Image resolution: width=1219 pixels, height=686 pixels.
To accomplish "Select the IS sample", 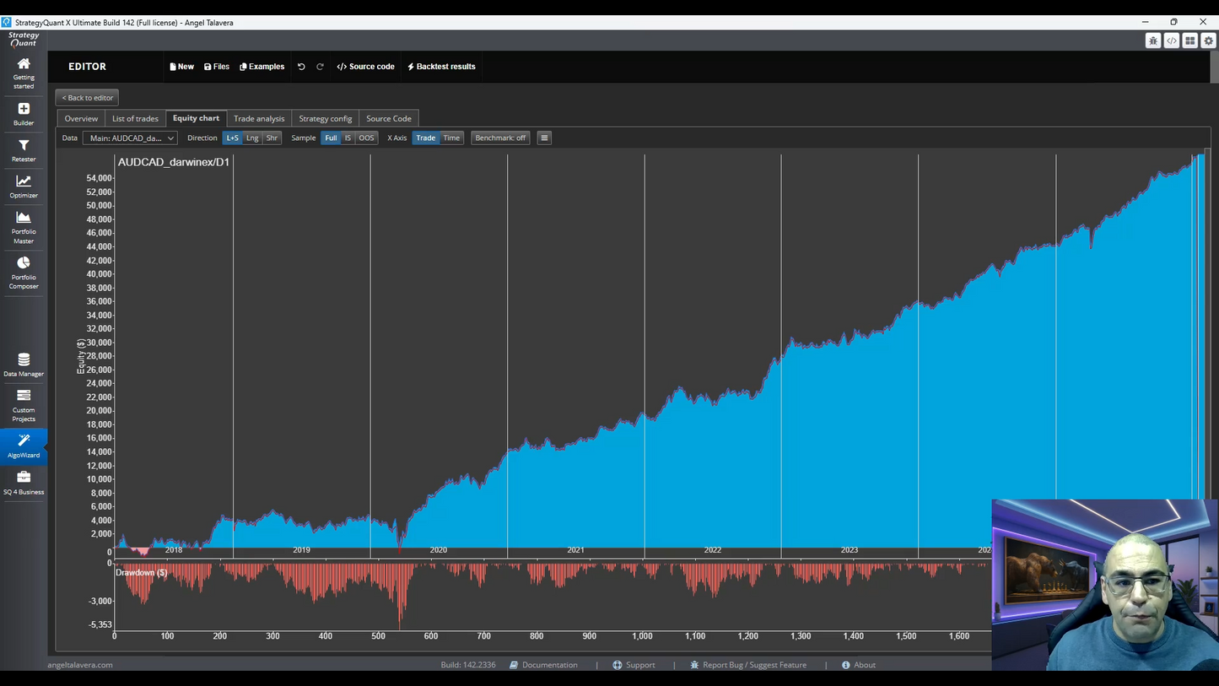I will tap(348, 138).
